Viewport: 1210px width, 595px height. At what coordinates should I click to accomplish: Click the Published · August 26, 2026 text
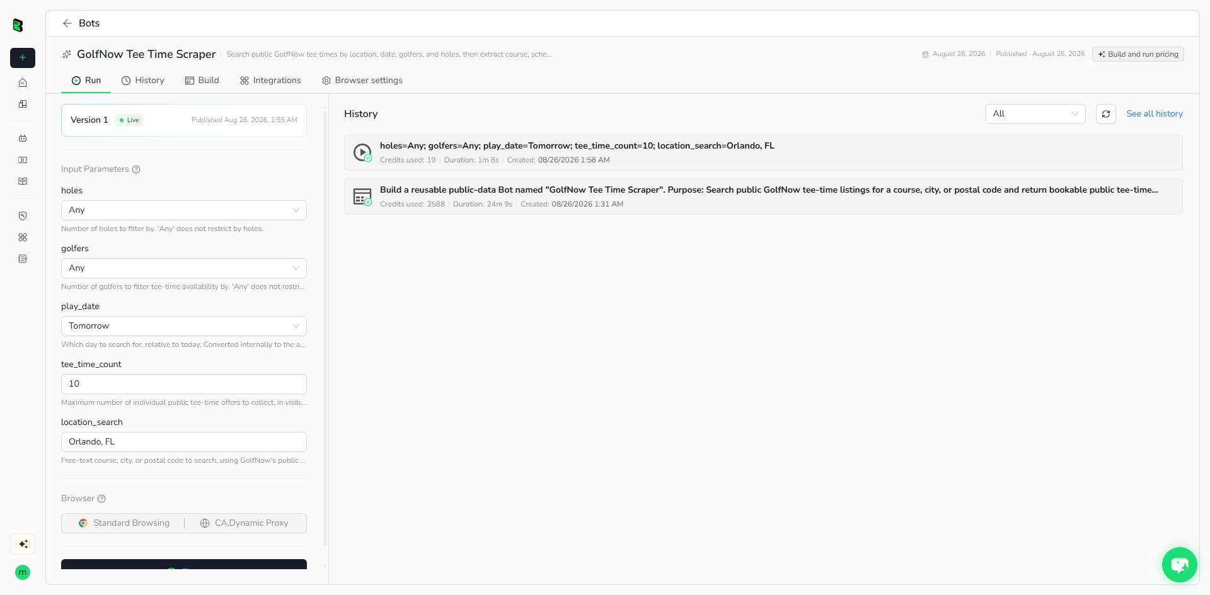[x=1040, y=54]
